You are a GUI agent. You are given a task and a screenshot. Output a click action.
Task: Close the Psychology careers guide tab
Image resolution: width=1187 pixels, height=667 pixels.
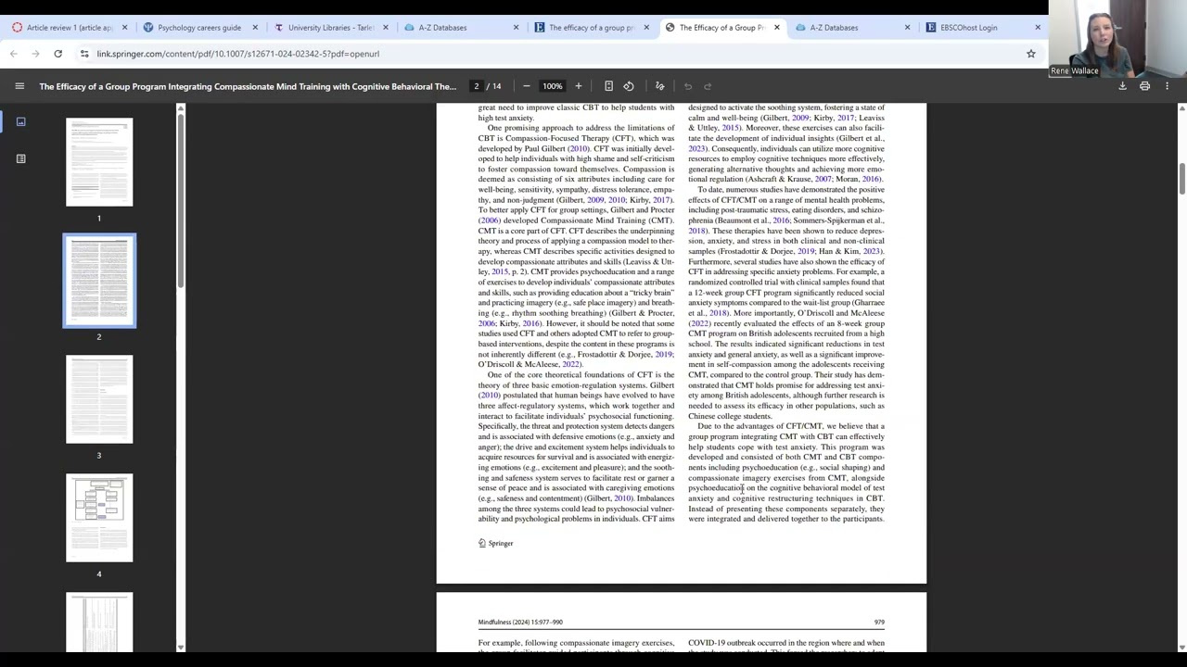coord(255,28)
